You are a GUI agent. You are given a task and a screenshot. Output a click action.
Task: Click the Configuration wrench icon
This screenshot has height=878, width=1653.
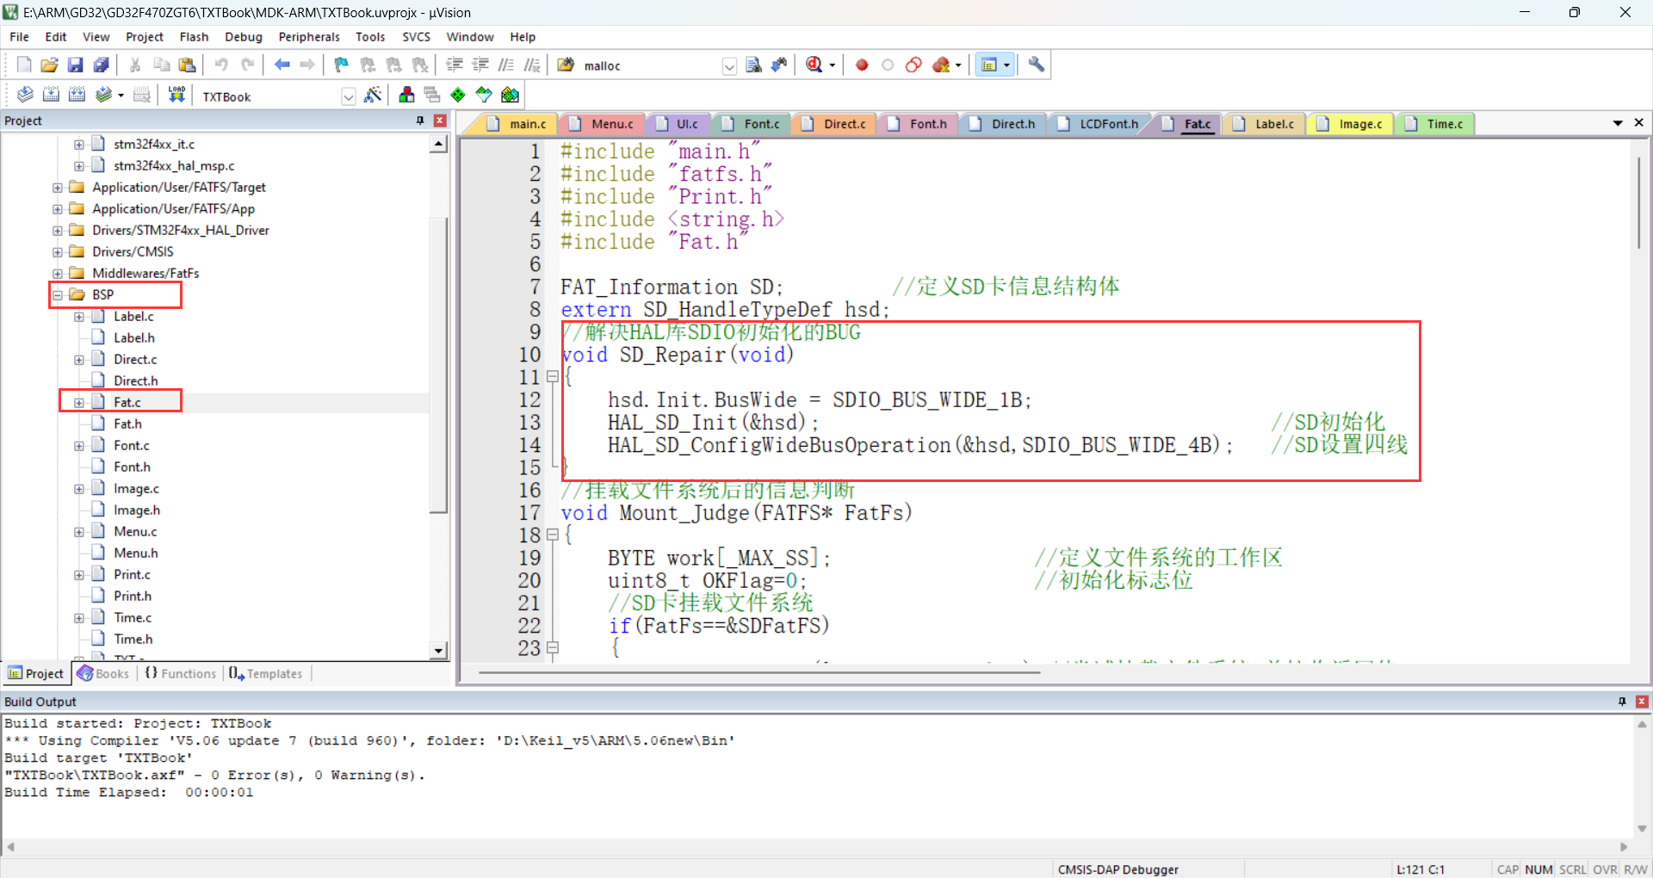(1037, 65)
